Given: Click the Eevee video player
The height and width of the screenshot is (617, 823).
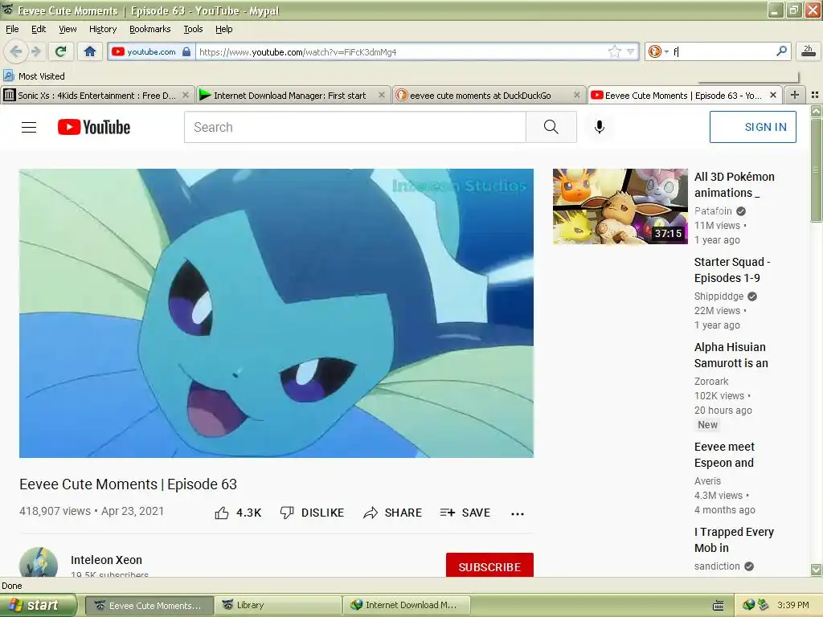Looking at the screenshot, I should [276, 313].
